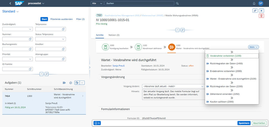Click the attachment paperclip icon
The height and width of the screenshot is (127, 269).
pos(255,11)
